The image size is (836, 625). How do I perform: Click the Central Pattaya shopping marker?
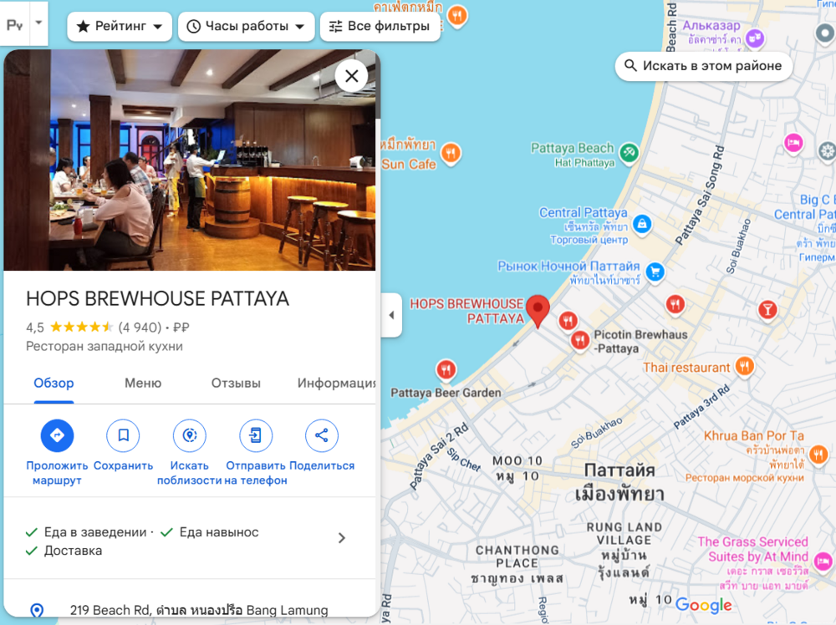642,223
